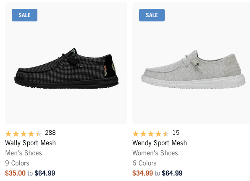Click the 9 Colors text
Viewport: 250px width, 181px height.
pyautogui.click(x=17, y=163)
